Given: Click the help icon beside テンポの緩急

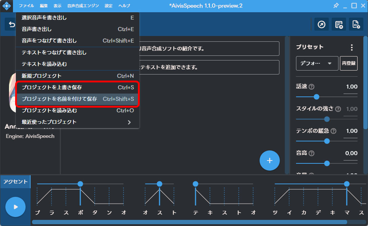Looking at the screenshot, I should point(333,131).
